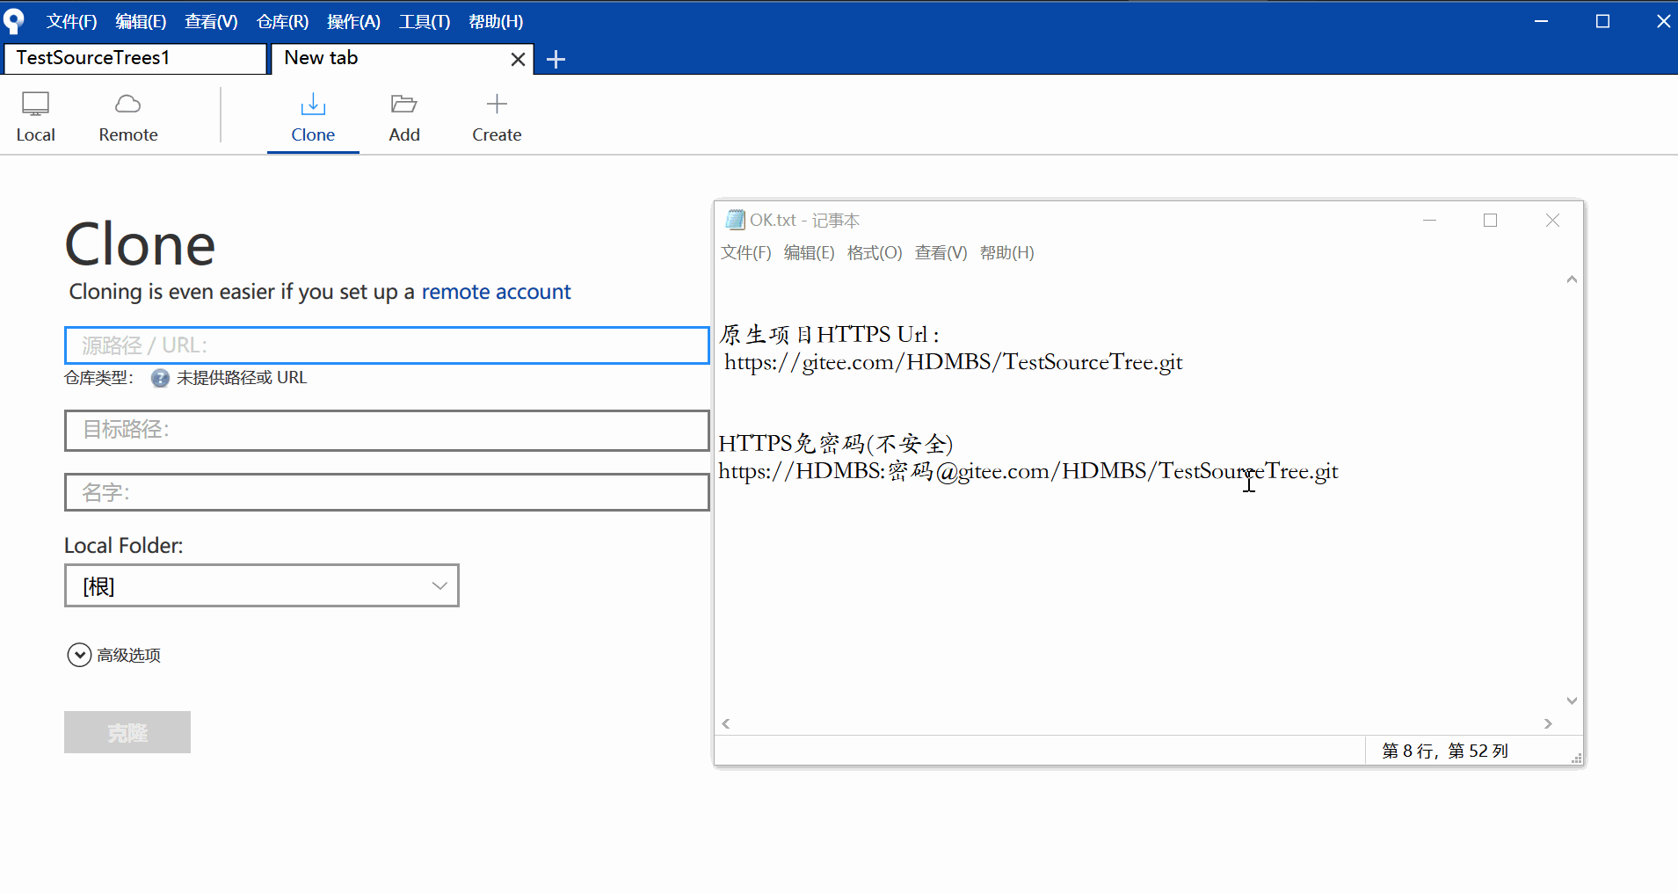Image resolution: width=1678 pixels, height=893 pixels.
Task: Open SourceTree 帮助(H) menu
Action: click(x=496, y=21)
